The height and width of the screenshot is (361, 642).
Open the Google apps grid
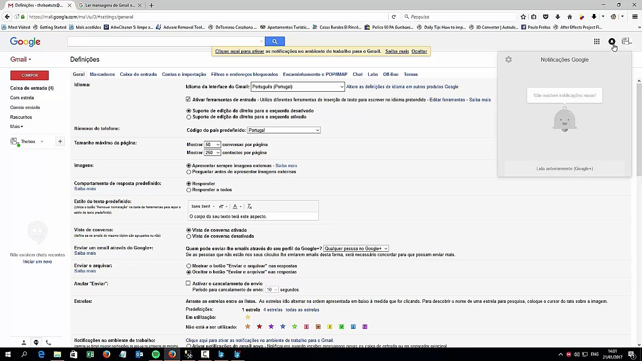tap(596, 42)
